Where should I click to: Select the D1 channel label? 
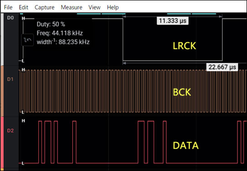tap(10, 80)
